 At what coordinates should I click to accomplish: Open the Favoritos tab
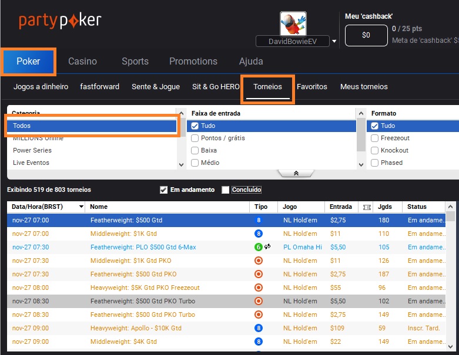coord(311,86)
